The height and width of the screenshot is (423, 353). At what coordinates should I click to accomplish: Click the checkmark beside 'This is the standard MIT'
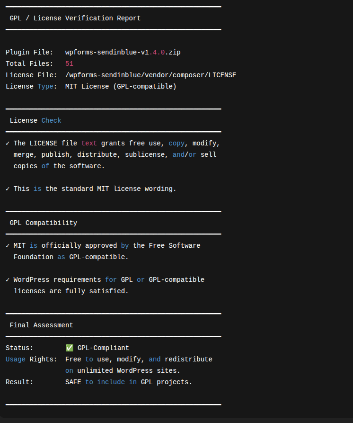click(8, 189)
